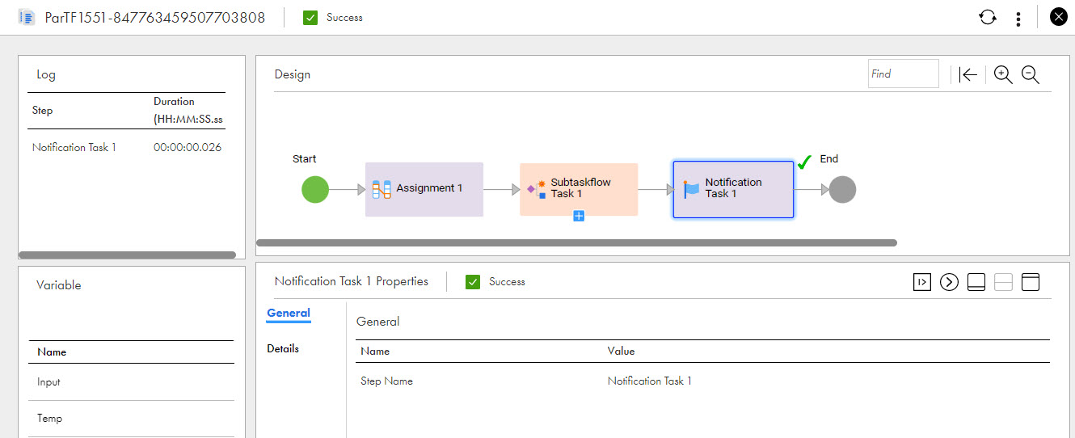
Task: Click the zoom out magnifier icon
Action: point(1031,74)
